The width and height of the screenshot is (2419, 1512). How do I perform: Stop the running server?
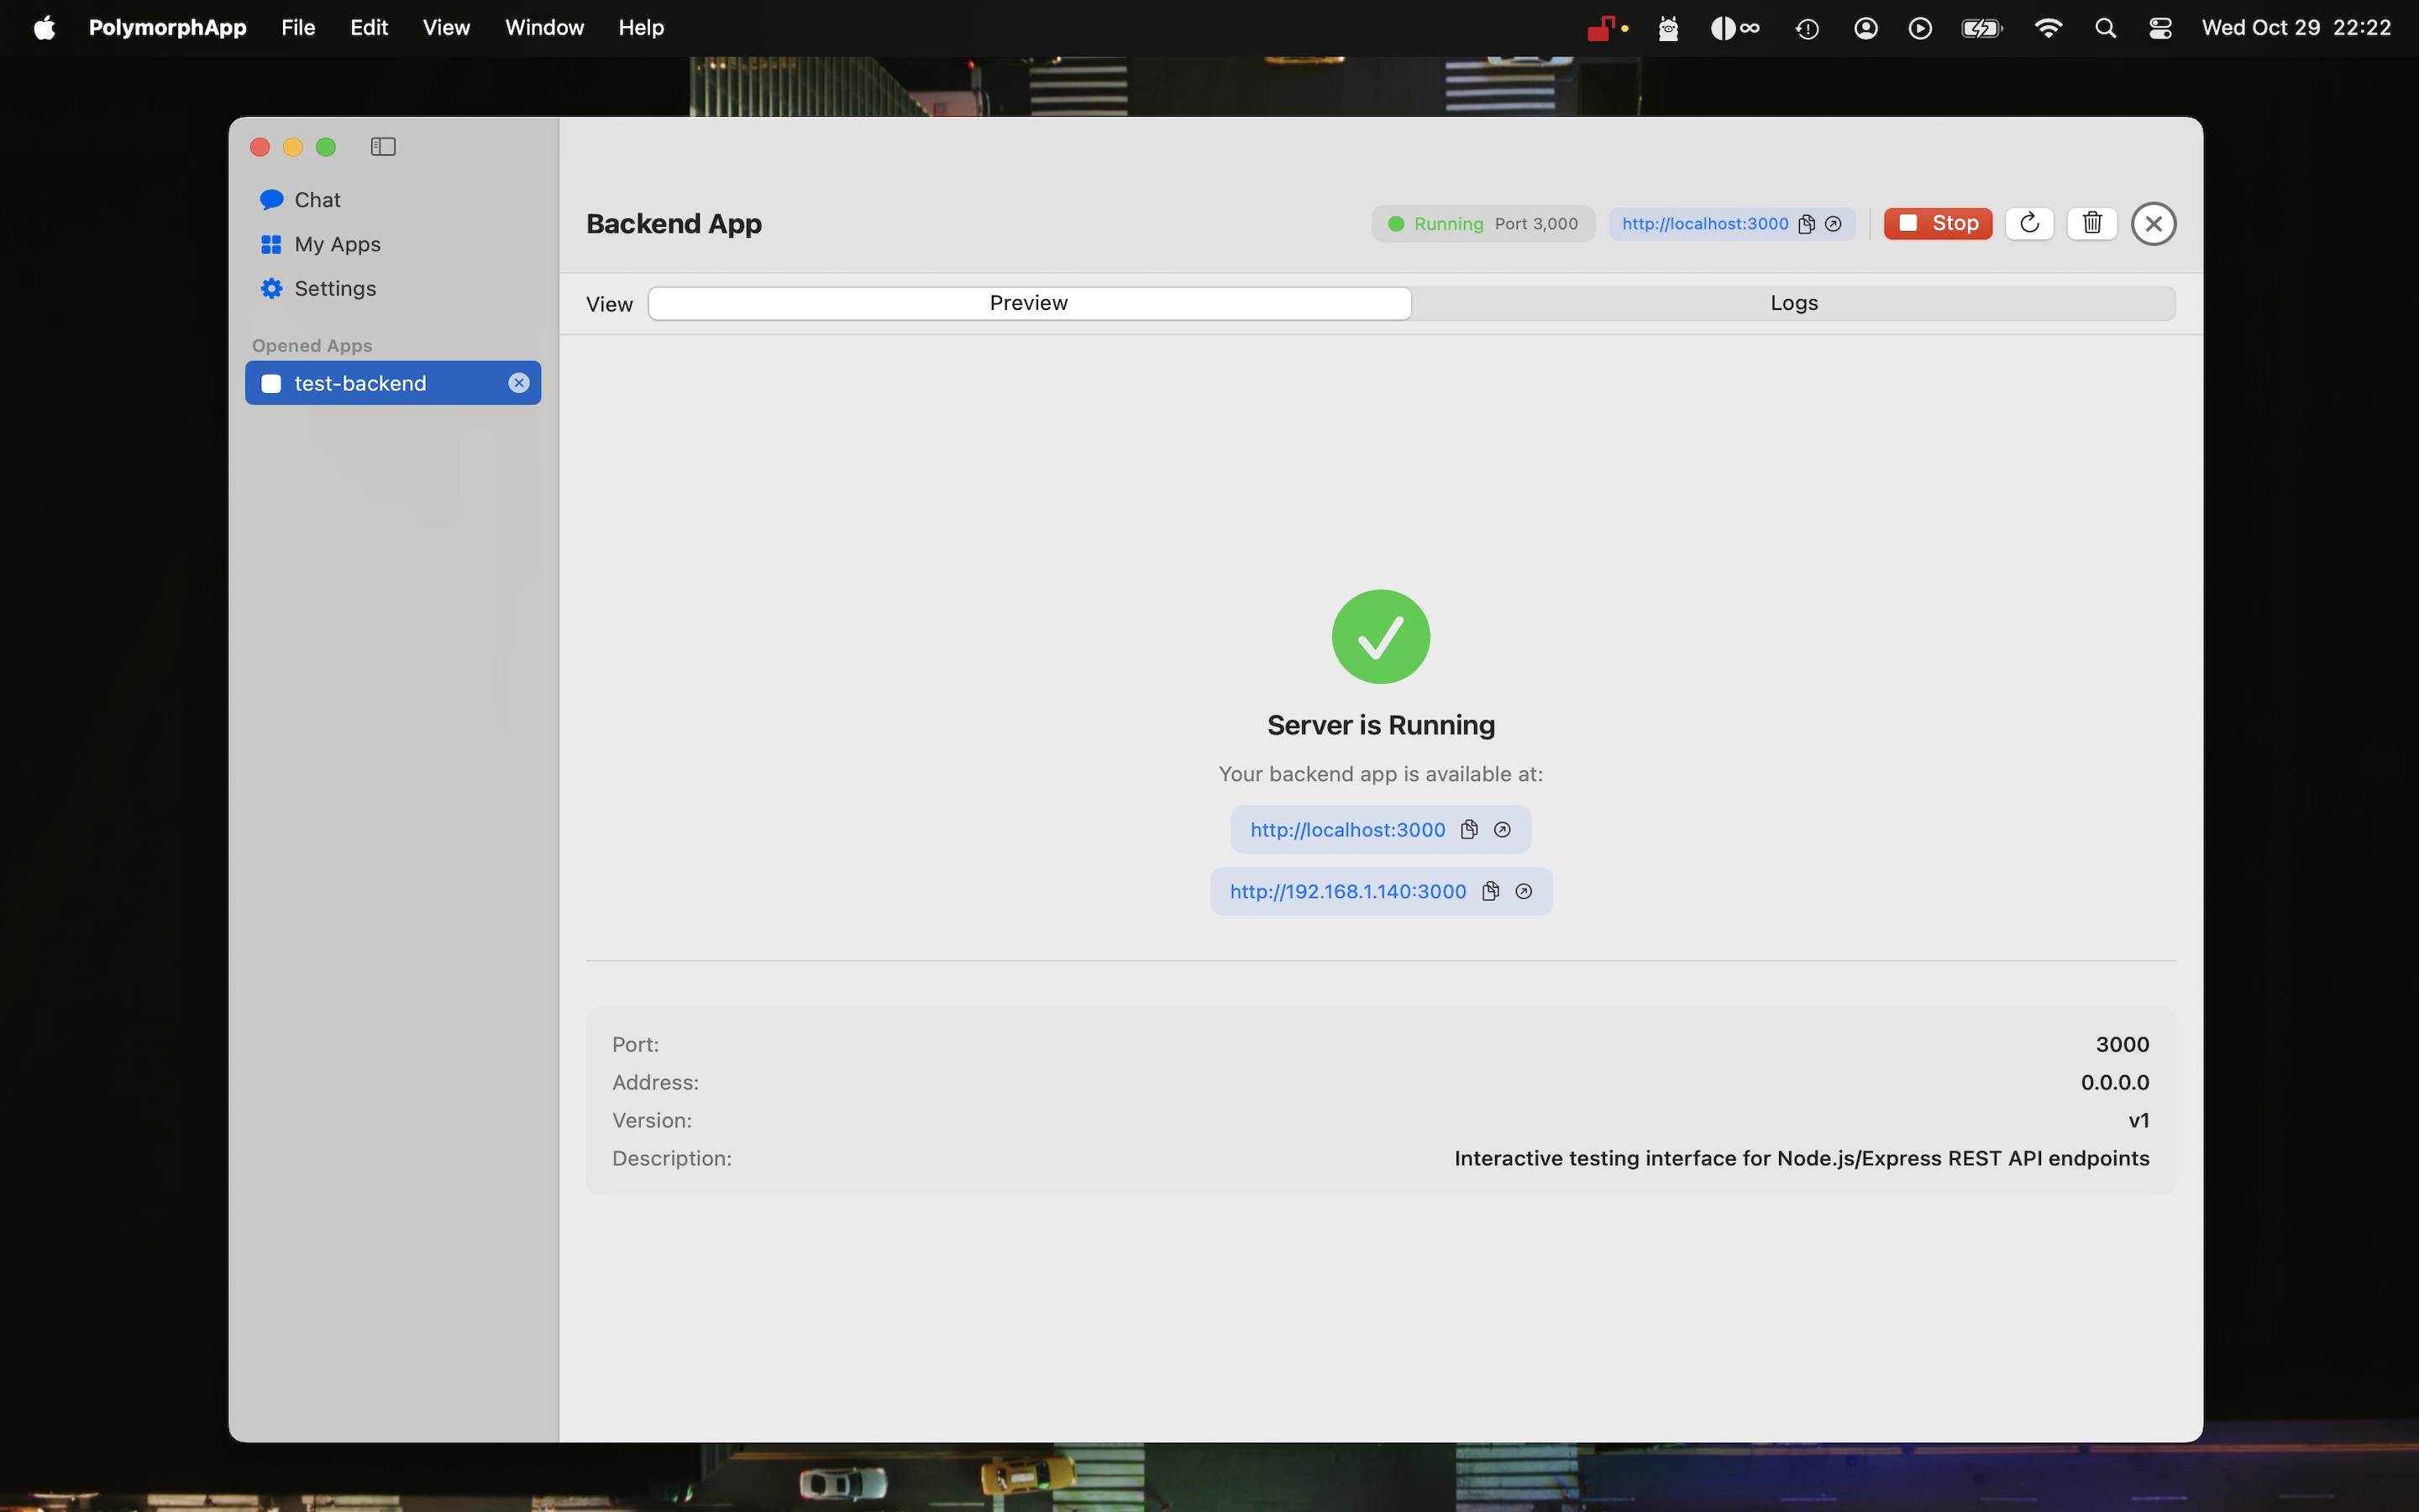tap(1935, 223)
